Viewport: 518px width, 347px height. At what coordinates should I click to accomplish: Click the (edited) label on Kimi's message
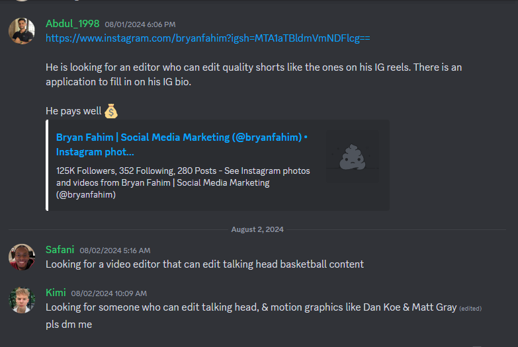(470, 309)
